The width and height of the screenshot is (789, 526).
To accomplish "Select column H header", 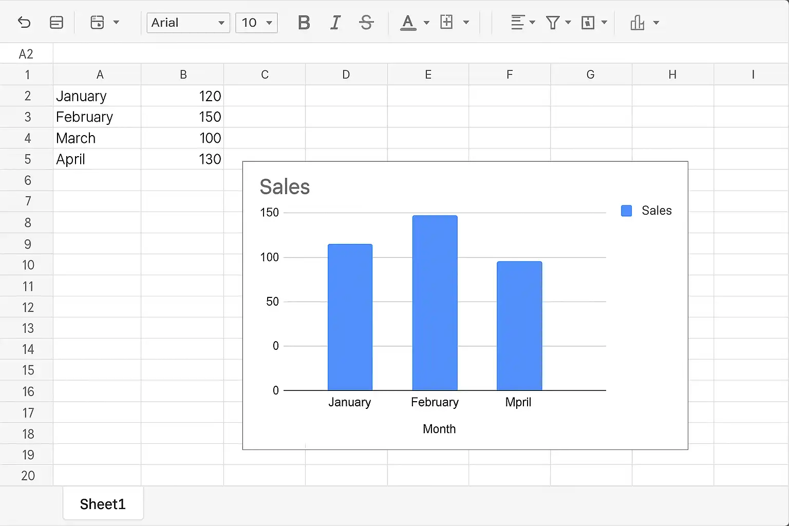I will click(x=672, y=74).
